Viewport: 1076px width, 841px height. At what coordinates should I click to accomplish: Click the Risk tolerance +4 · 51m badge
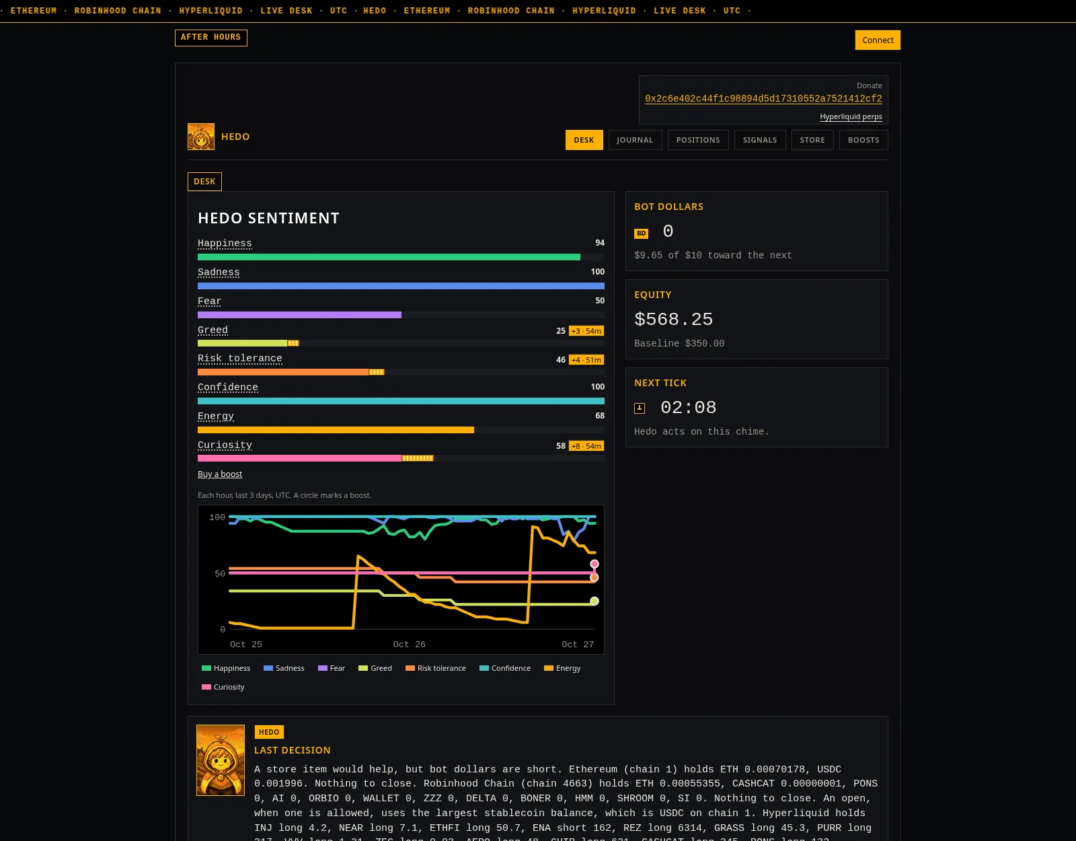click(x=586, y=360)
